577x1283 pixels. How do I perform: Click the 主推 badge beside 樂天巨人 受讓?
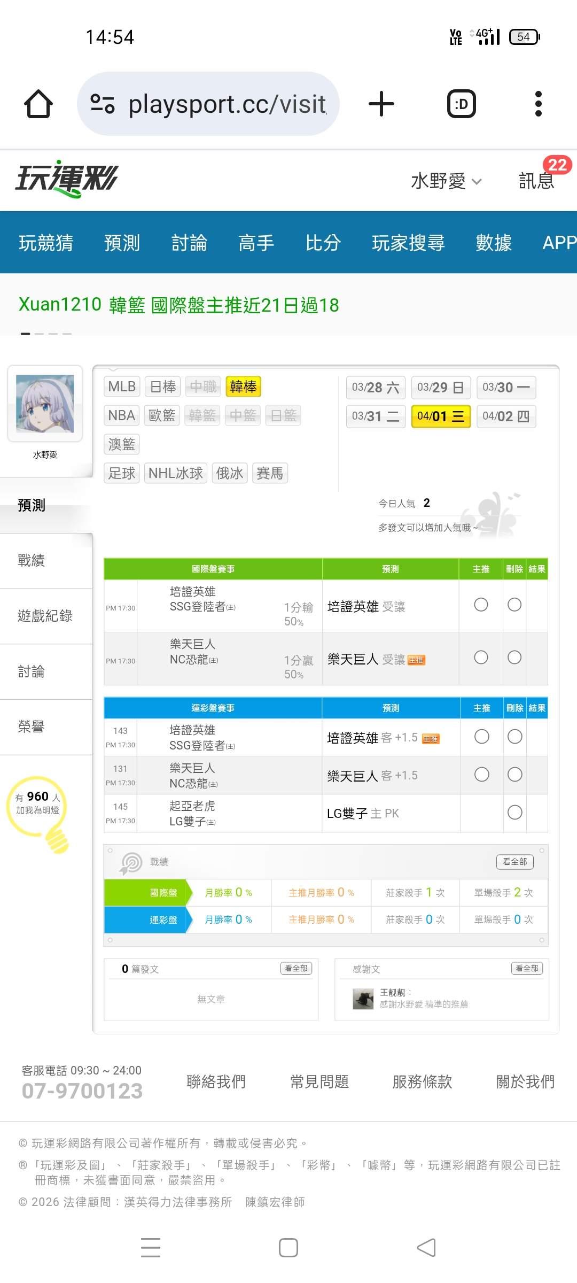tap(416, 660)
